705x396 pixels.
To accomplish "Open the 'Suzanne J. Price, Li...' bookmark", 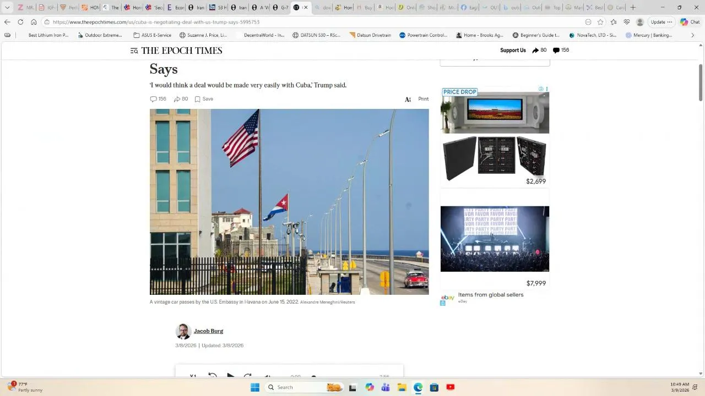I will tap(203, 35).
